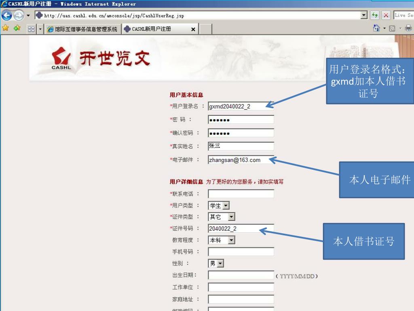414x311 pixels.
Task: Click the 用户登录名 input field
Action: point(241,107)
